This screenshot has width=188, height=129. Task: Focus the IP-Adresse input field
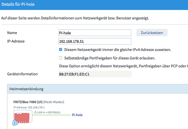point(95,41)
